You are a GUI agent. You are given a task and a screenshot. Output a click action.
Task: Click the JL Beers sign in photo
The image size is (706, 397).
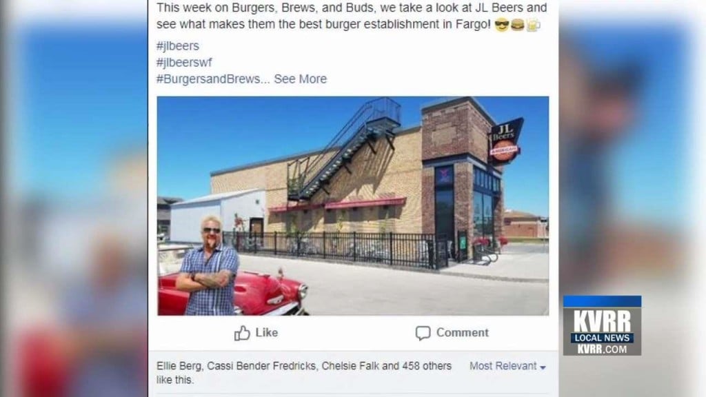505,141
